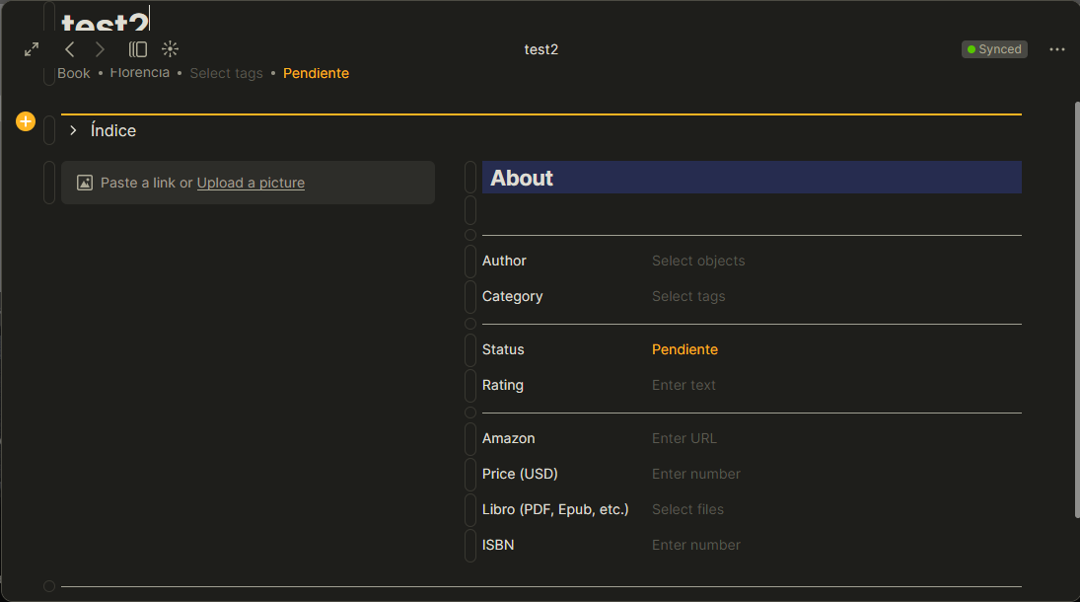Expand the Índice toggle section

73,130
